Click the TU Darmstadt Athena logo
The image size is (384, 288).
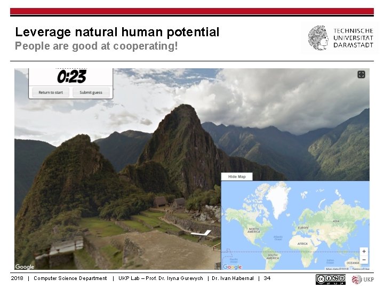[x=318, y=38]
